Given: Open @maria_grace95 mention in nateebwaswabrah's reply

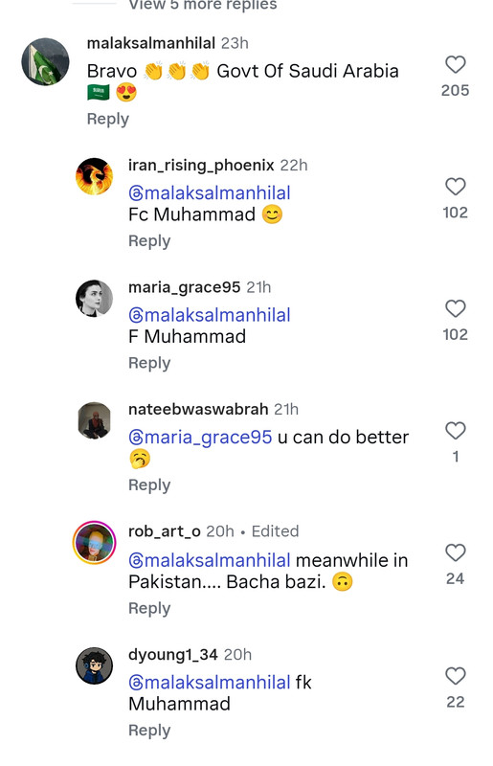Looking at the screenshot, I should point(200,438).
